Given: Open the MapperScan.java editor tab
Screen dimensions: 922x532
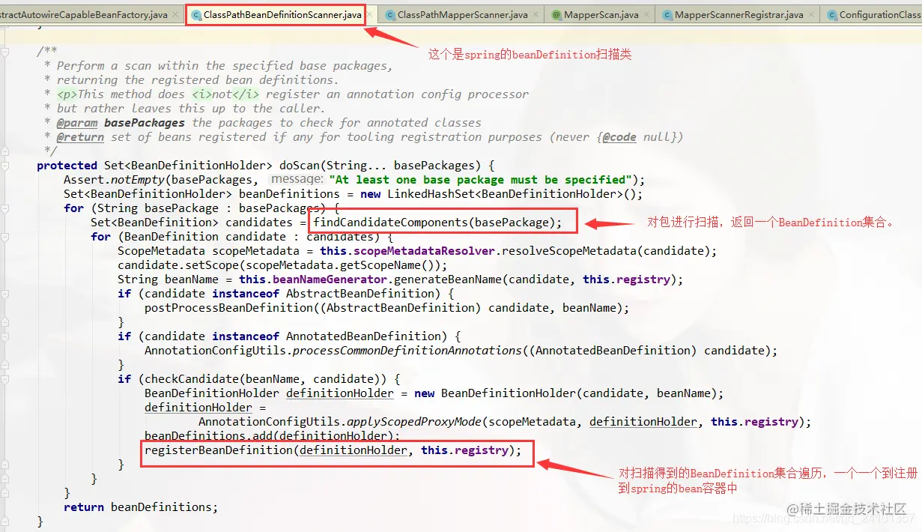Looking at the screenshot, I should [x=601, y=14].
